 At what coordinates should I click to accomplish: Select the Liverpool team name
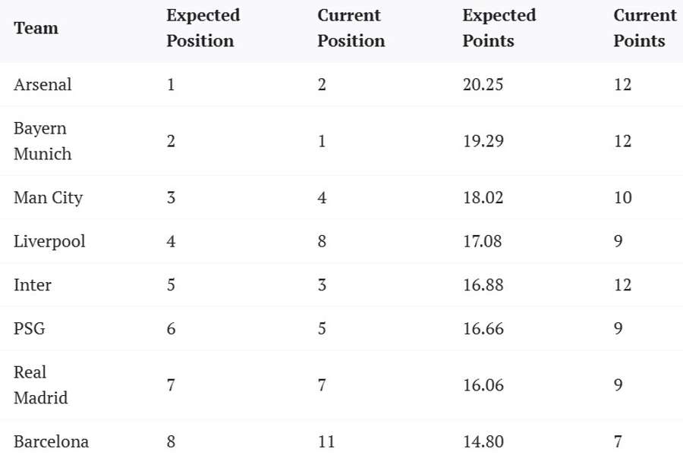[49, 241]
